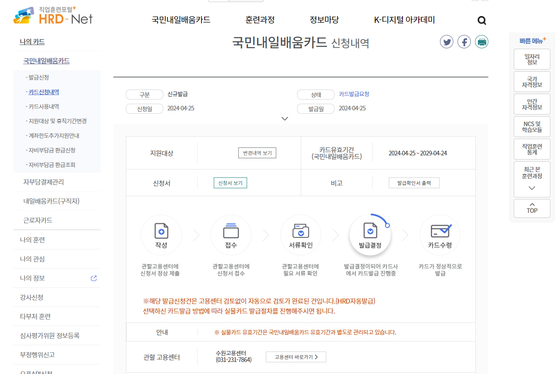Print the page using the printer icon
Image resolution: width=560 pixels, height=374 pixels.
click(481, 41)
